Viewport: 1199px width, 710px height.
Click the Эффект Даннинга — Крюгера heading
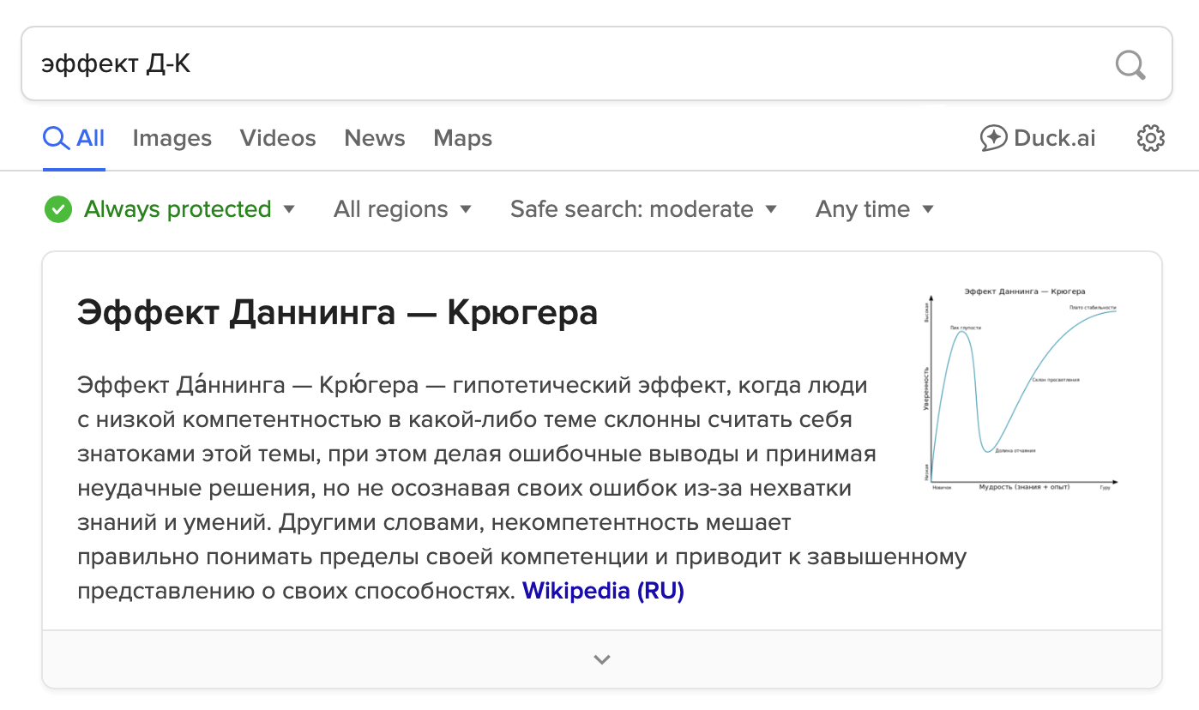(337, 313)
